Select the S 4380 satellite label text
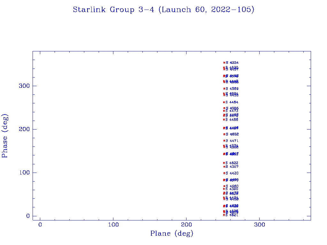This screenshot has width=327, height=245. click(x=232, y=189)
